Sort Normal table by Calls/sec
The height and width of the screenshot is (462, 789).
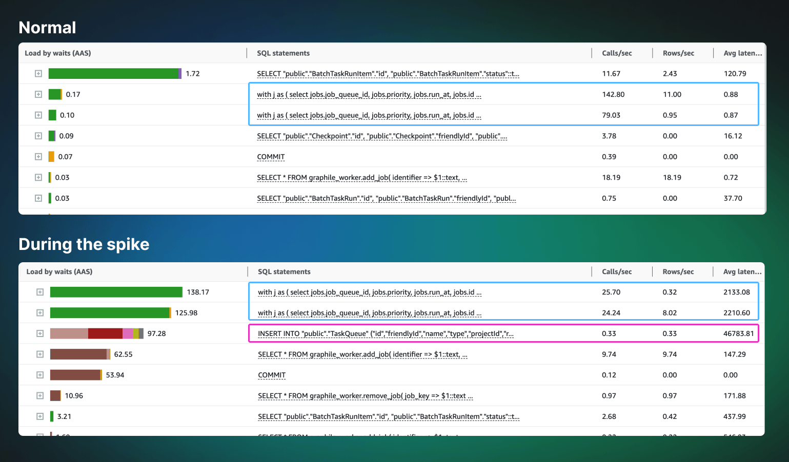click(617, 53)
